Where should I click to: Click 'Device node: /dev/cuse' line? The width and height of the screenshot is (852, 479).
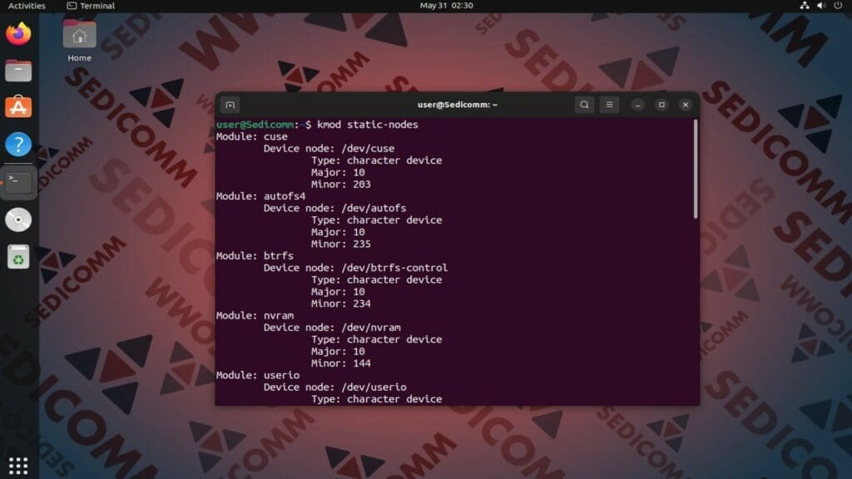329,148
